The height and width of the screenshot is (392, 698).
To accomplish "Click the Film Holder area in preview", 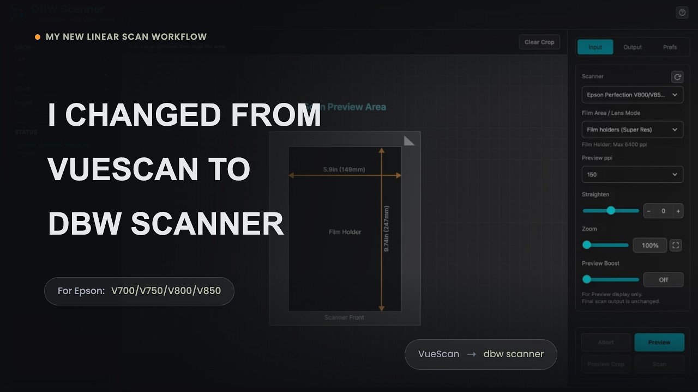I will 345,229.
